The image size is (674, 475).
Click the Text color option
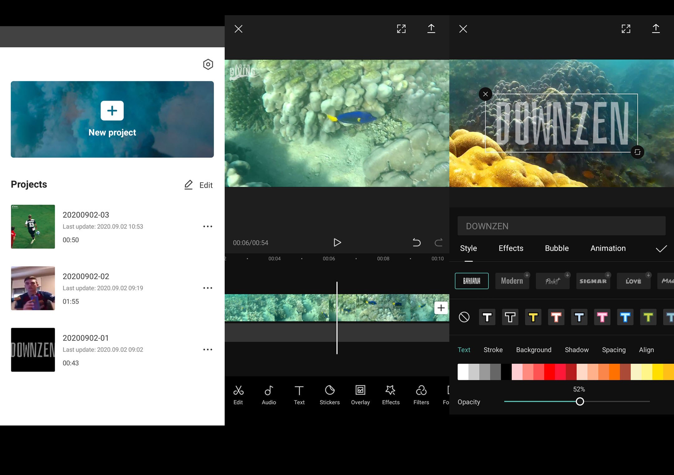click(464, 350)
